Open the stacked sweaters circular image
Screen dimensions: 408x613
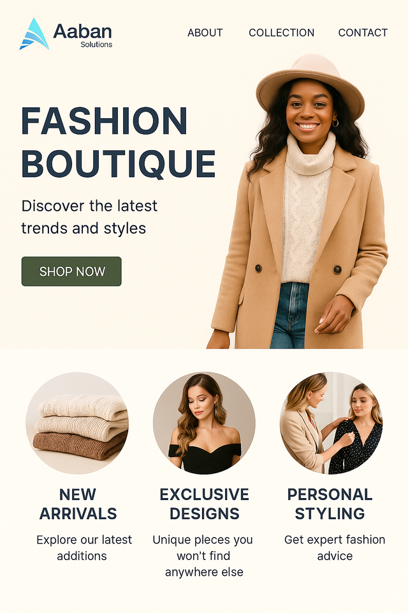(77, 423)
